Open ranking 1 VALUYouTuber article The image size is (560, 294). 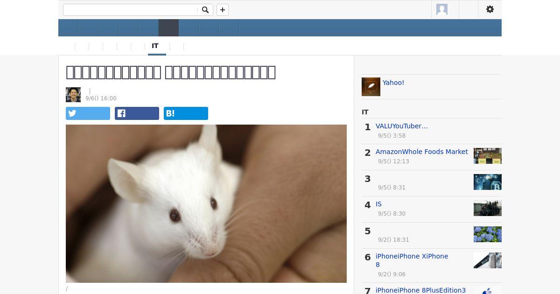[x=402, y=126]
